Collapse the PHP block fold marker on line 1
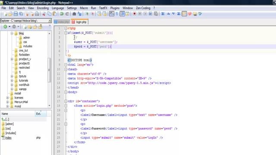The width and height of the screenshot is (276, 155). pos(66,28)
